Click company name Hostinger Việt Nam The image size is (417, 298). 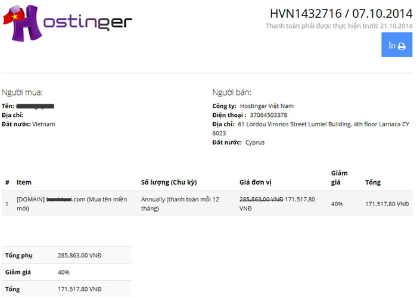[267, 106]
